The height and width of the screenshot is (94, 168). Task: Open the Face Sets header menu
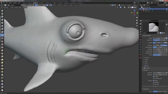[24, 7]
